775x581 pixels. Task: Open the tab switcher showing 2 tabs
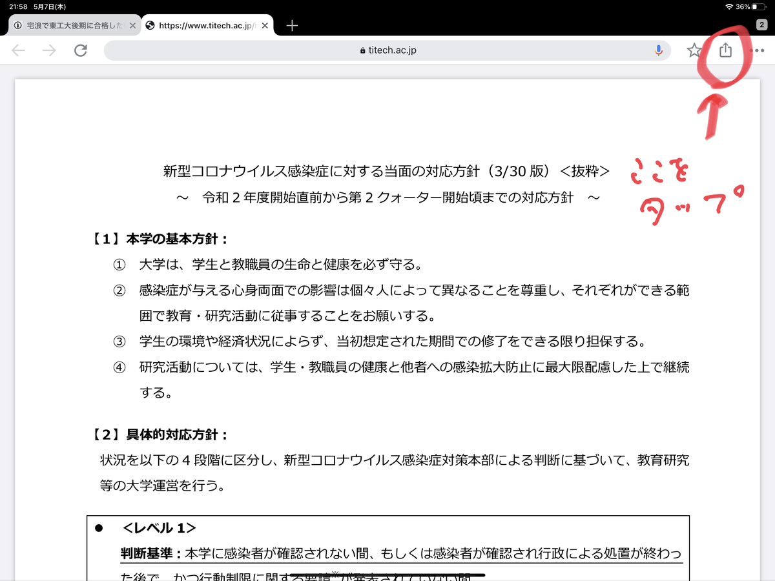762,25
